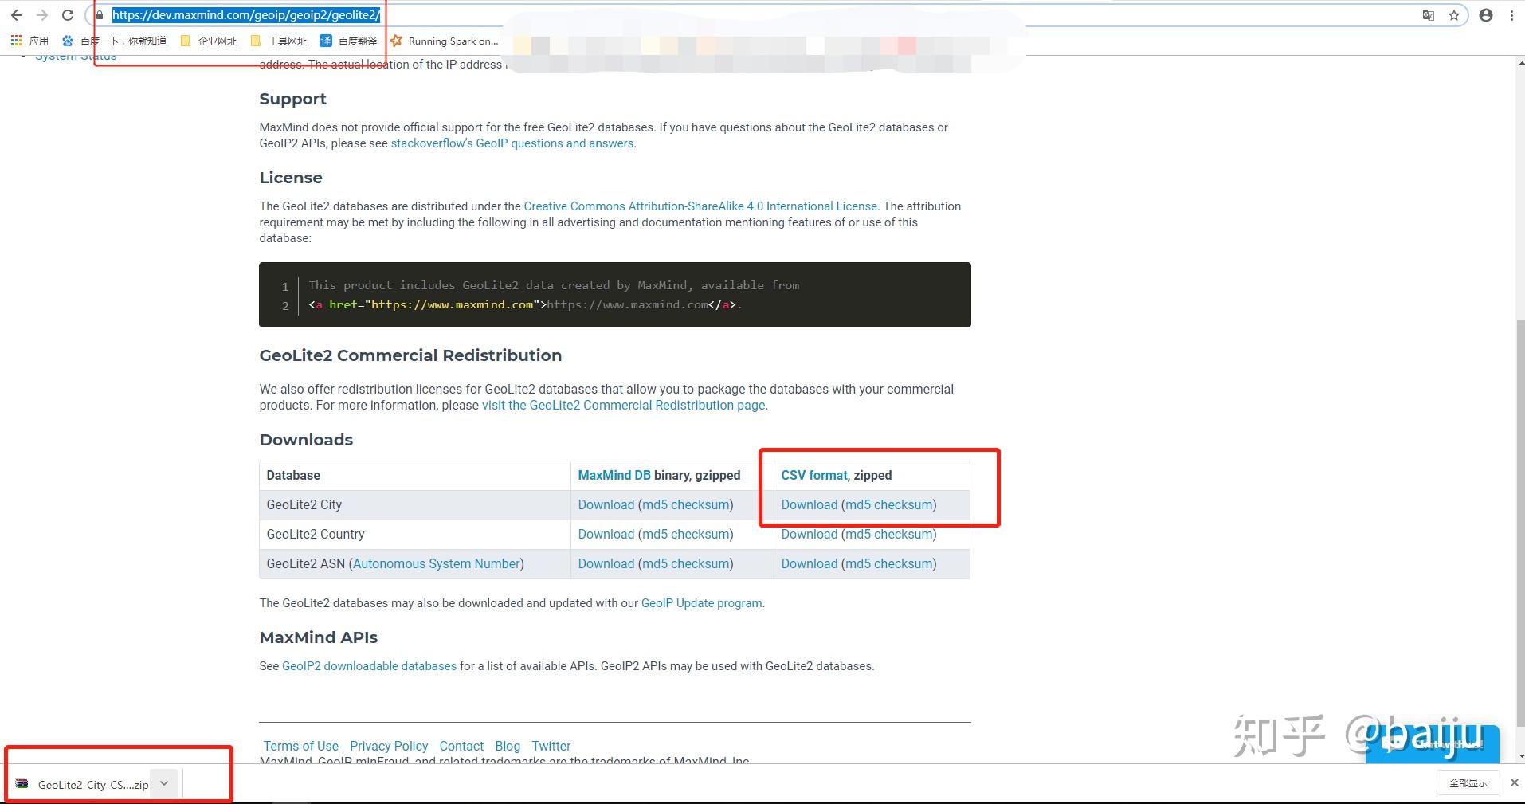Open md5 checksum for GeoLite2 Country binary

click(685, 535)
